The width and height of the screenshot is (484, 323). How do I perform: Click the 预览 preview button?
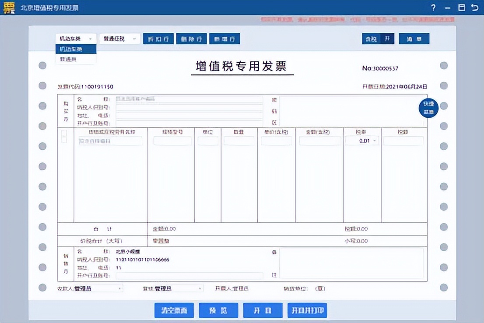[218, 310]
